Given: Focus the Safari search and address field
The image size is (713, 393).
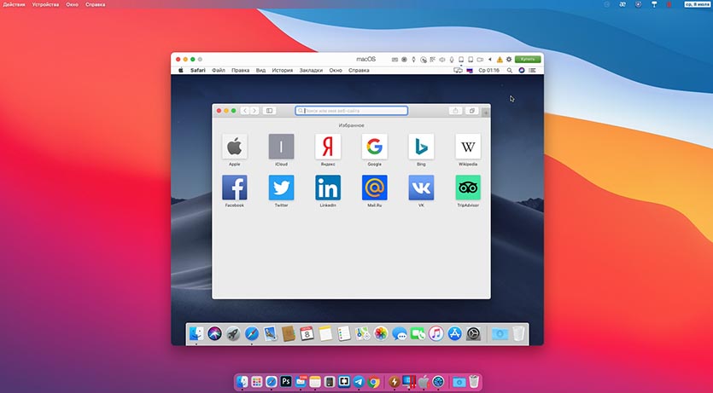Looking at the screenshot, I should pos(352,111).
